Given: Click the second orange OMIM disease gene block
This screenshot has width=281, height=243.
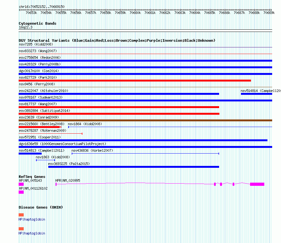Looking at the screenshot, I should click(x=21, y=229).
